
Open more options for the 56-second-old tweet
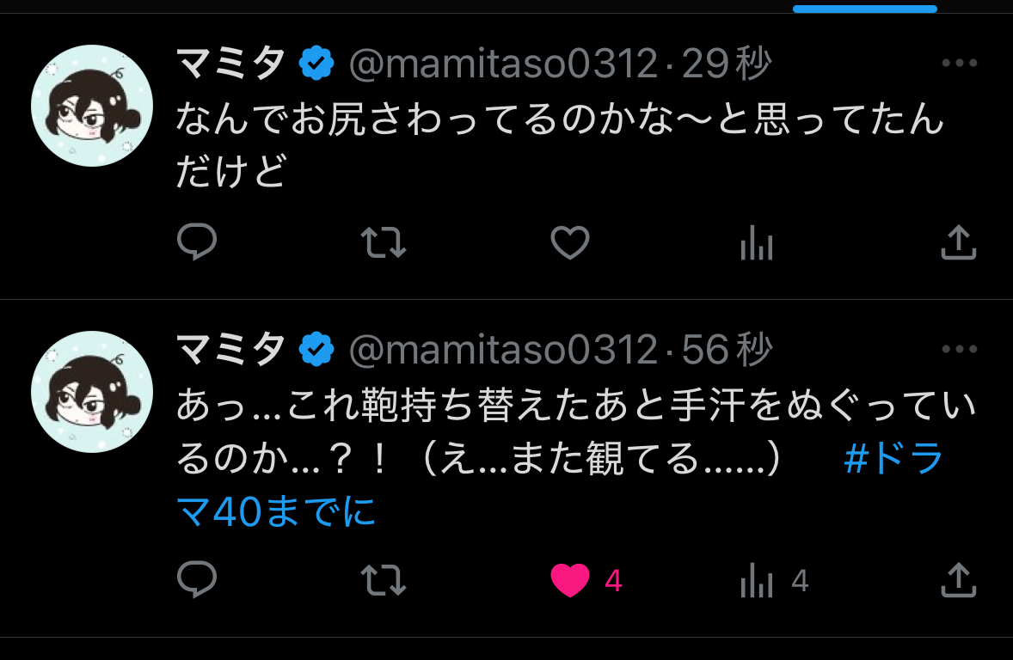(960, 349)
